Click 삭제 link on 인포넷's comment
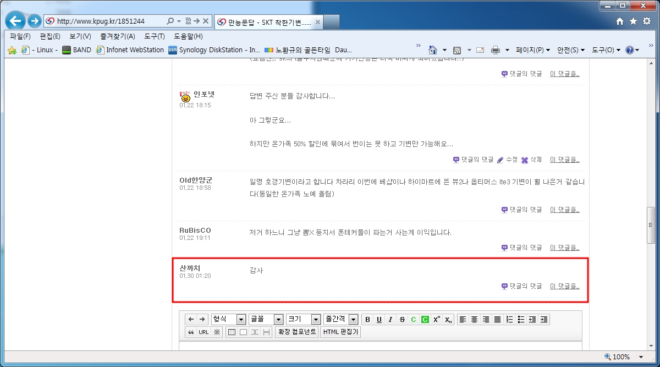 531,160
